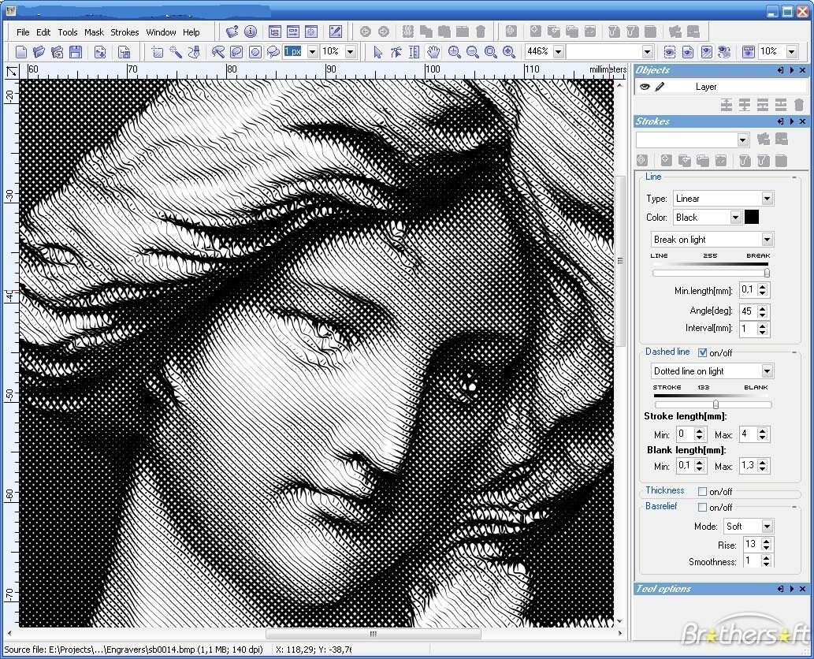This screenshot has width=814, height=659.
Task: Increase Stroke length Max with up spinner
Action: pos(762,431)
